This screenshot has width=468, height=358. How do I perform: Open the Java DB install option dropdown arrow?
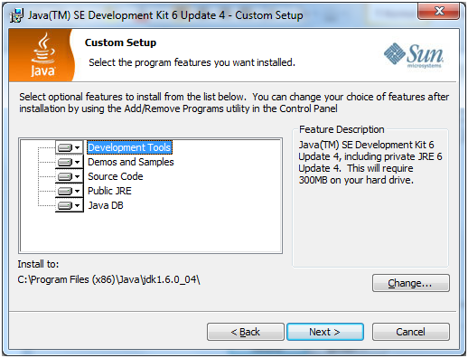(78, 205)
